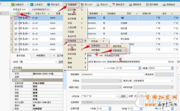This screenshot has height=111, width=180.
Task: Uncheck the checkbox of row 2 priced 18.00
Action: (x=16, y=23)
